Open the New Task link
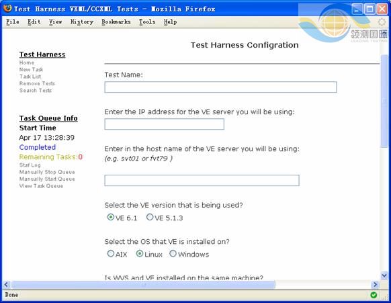Screen dimensions: 391x303 (x=31, y=70)
